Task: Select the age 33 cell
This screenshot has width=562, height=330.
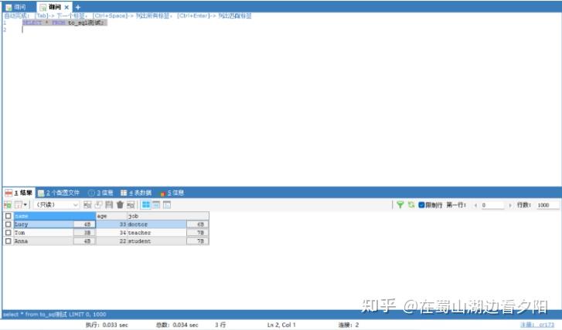Action: click(111, 224)
